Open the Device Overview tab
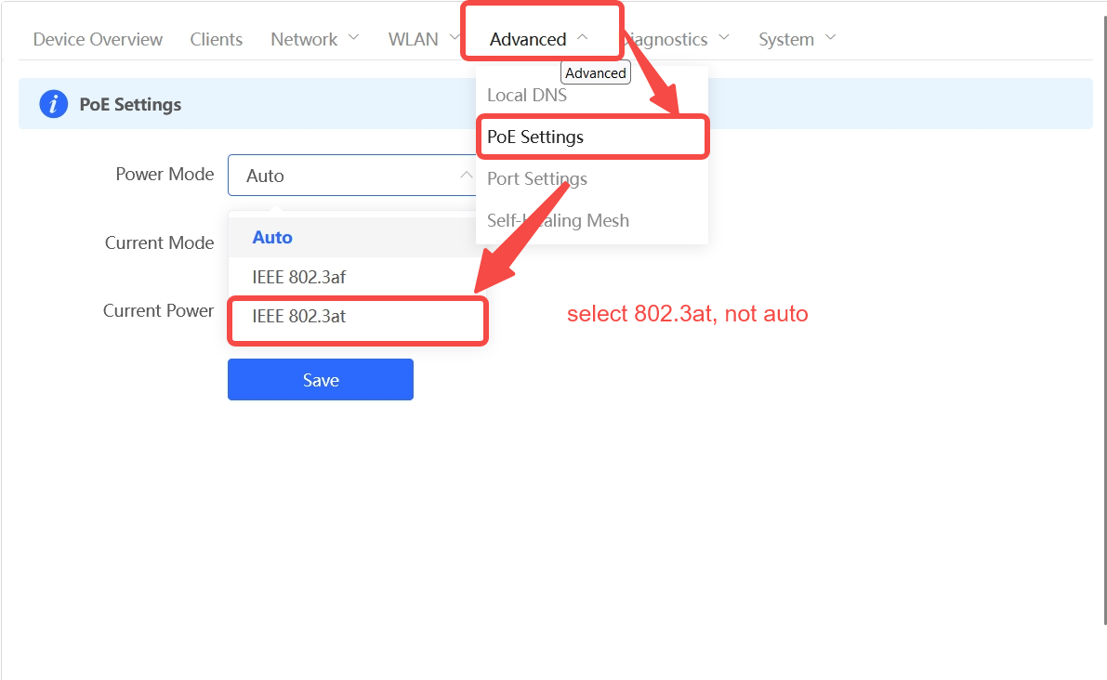 coord(98,39)
